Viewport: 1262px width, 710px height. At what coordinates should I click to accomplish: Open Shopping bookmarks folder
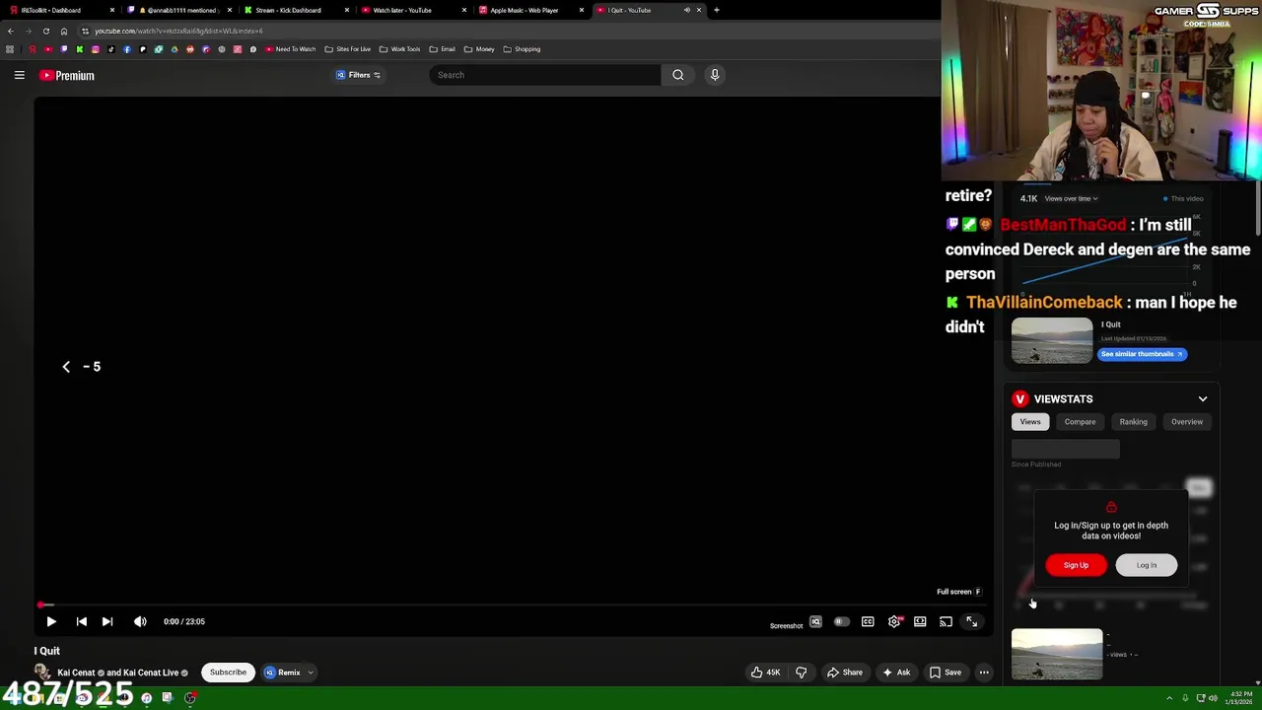pos(522,49)
